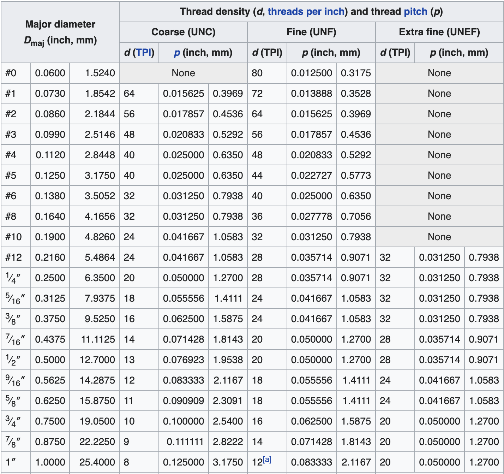Open footnote [a] next to 12
504x474 pixels.
coord(266,459)
